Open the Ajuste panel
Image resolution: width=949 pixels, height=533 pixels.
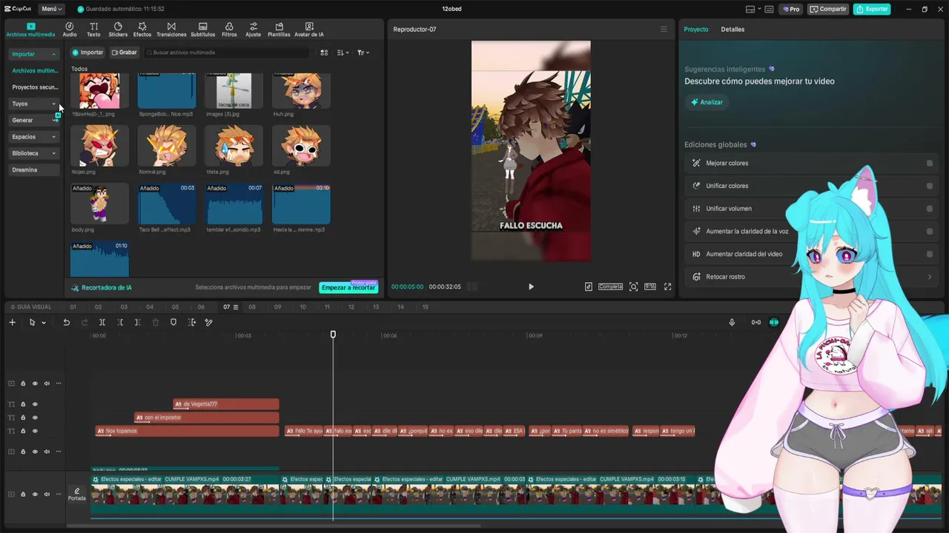click(x=254, y=30)
